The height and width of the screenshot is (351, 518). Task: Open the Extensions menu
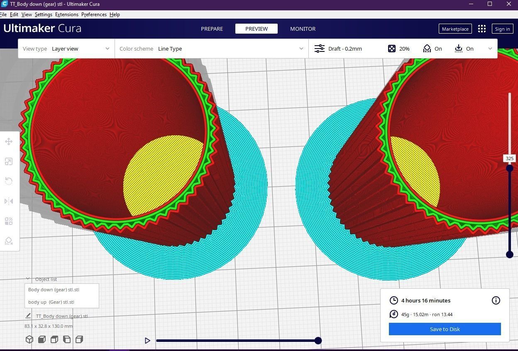[x=66, y=15]
